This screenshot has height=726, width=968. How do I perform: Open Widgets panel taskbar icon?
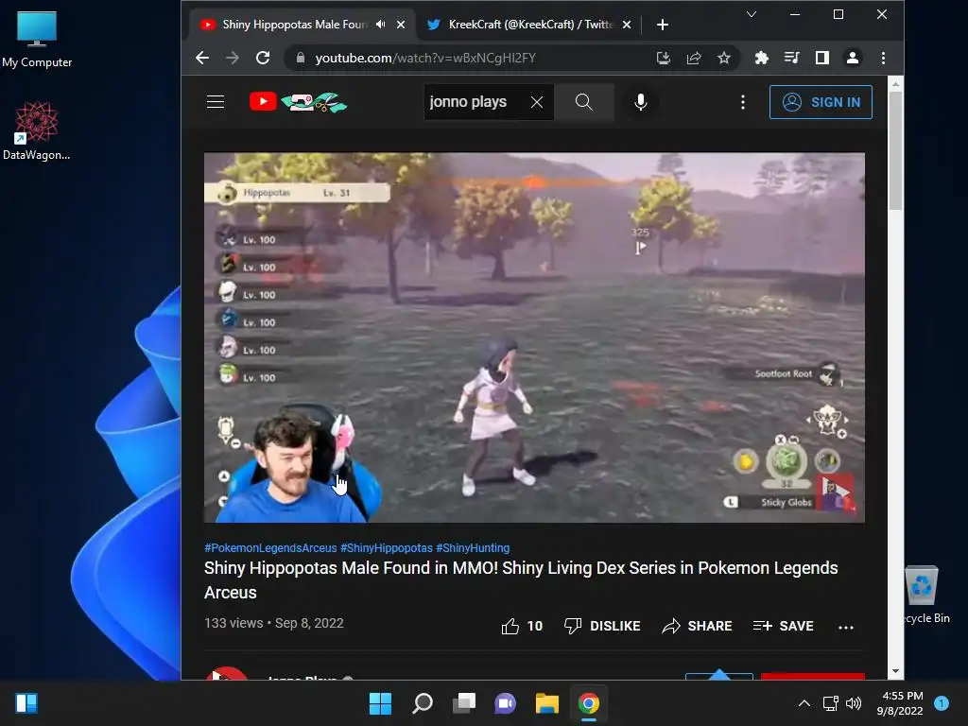[26, 703]
